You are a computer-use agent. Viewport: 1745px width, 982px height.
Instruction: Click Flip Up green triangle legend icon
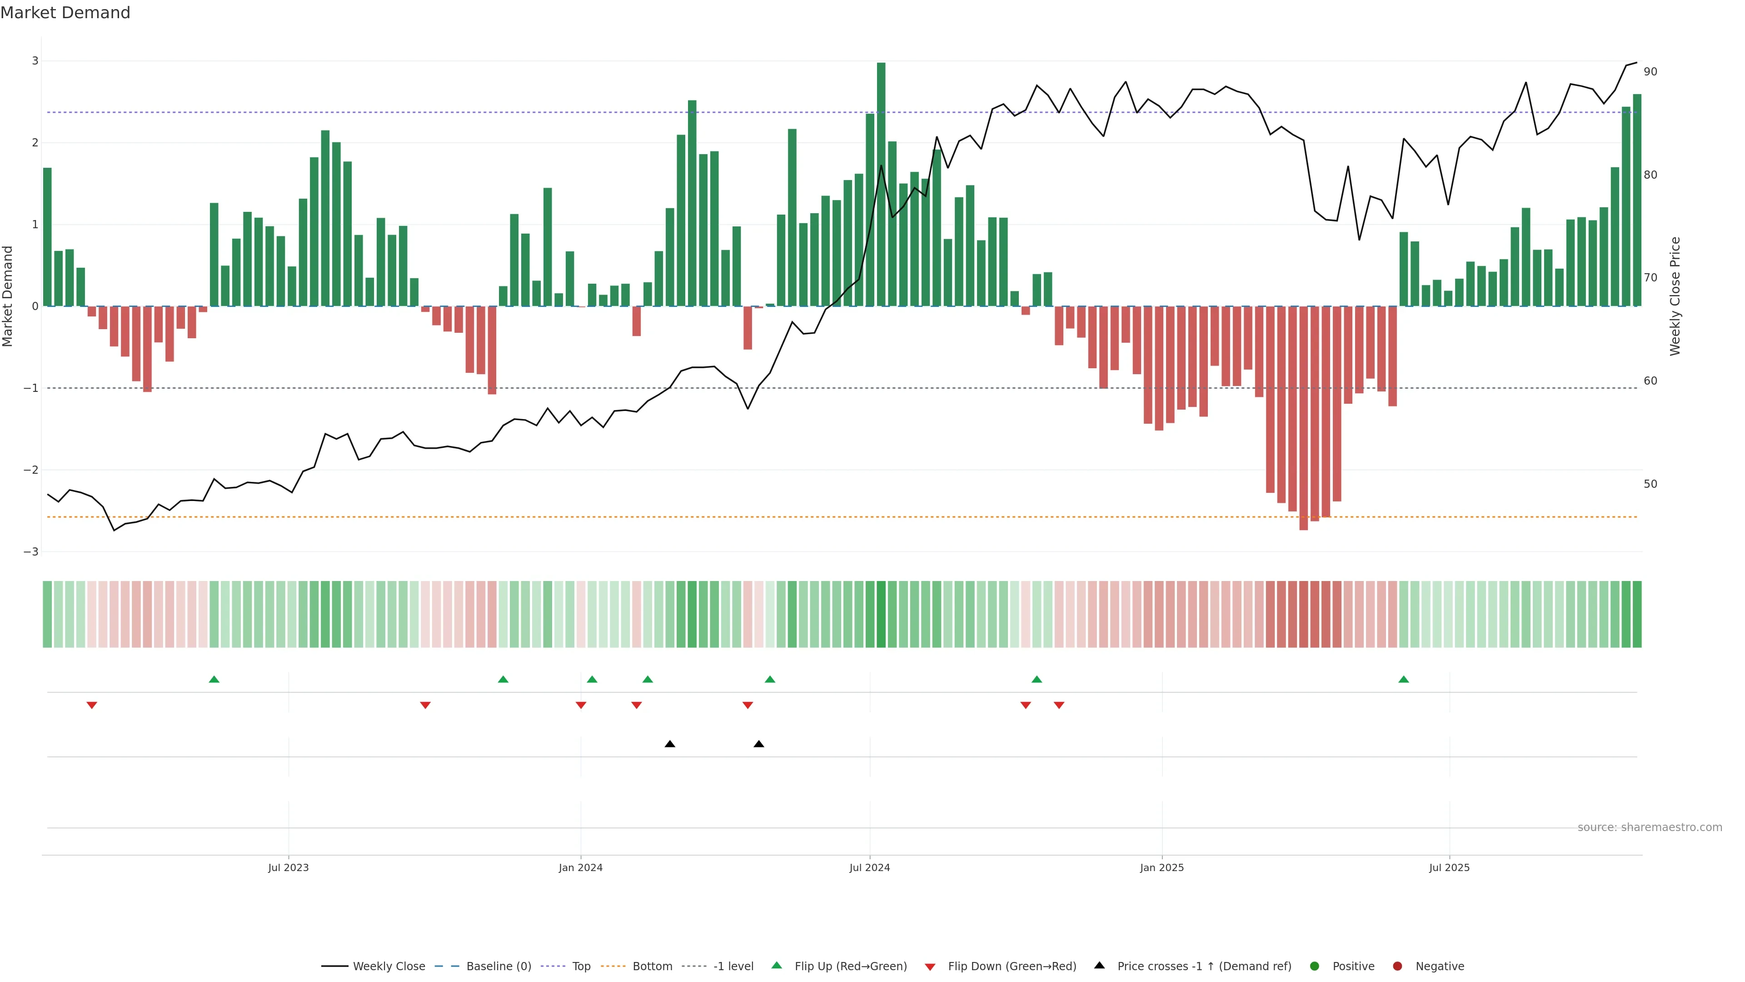click(x=777, y=966)
